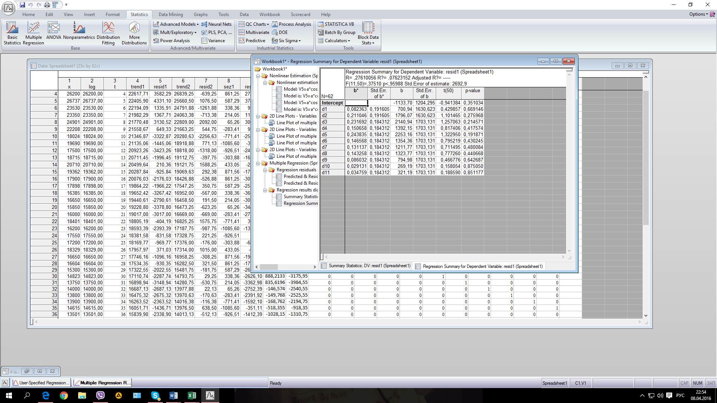Switch to the Data Mining ribbon tab
Image resolution: width=717 pixels, height=403 pixels.
tap(171, 15)
